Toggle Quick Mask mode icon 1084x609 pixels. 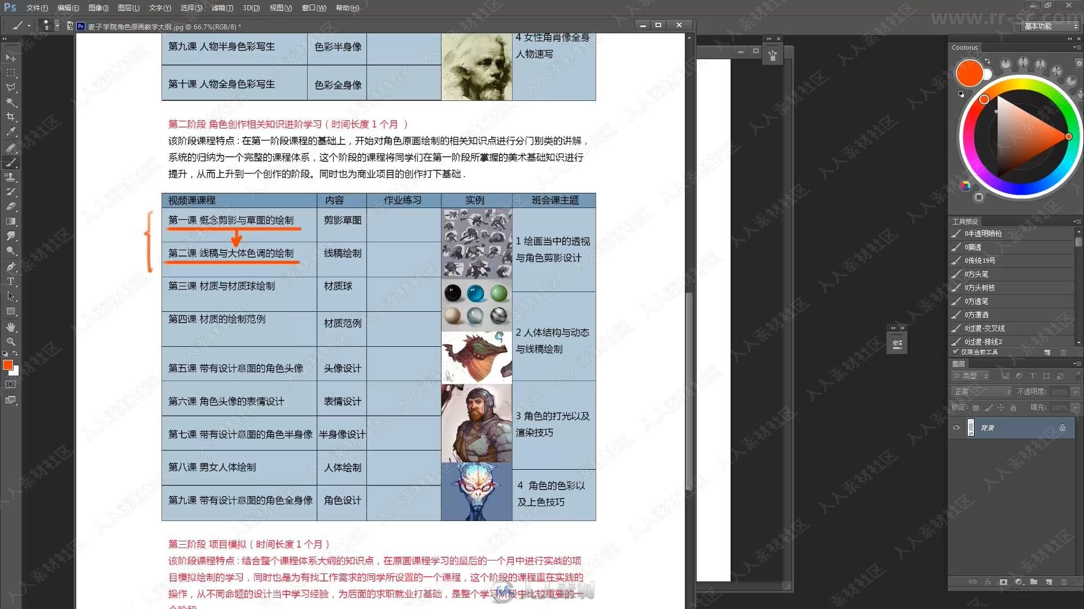click(x=10, y=385)
